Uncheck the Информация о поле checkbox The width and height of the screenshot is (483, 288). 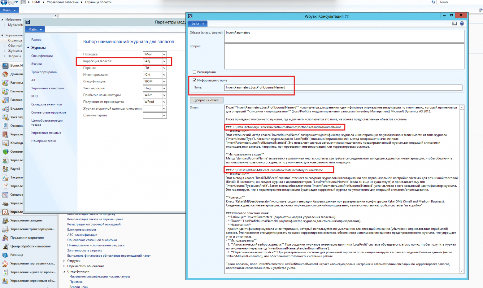pyautogui.click(x=194, y=80)
